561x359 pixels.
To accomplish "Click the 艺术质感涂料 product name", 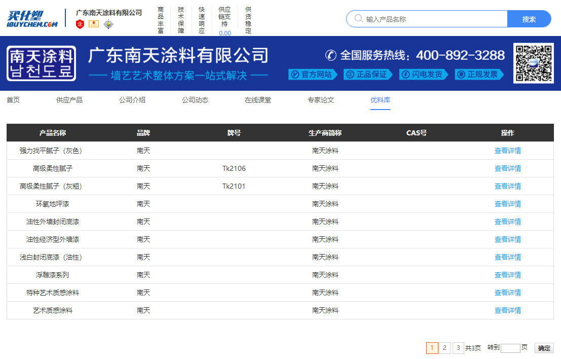I will tap(53, 310).
